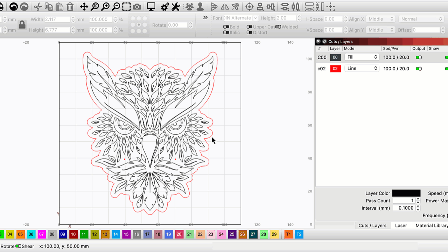Open Settings with the wrench icon

click(x=175, y=6)
